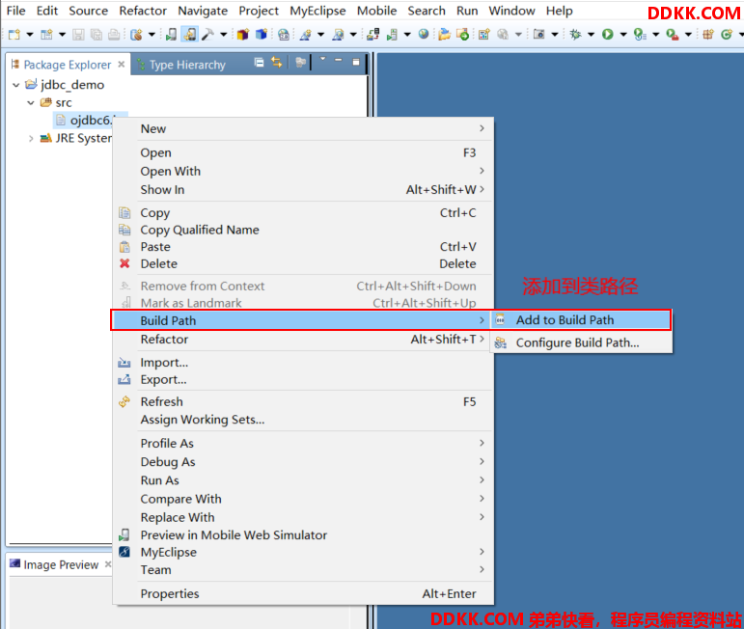Viewport: 744px width, 629px height.
Task: Open the MyEclipse menu in menu bar
Action: pos(317,11)
